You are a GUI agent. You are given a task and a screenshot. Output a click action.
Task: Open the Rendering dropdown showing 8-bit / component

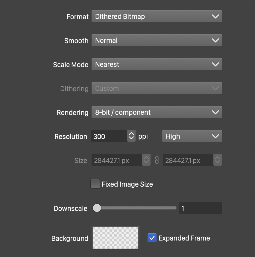point(157,112)
